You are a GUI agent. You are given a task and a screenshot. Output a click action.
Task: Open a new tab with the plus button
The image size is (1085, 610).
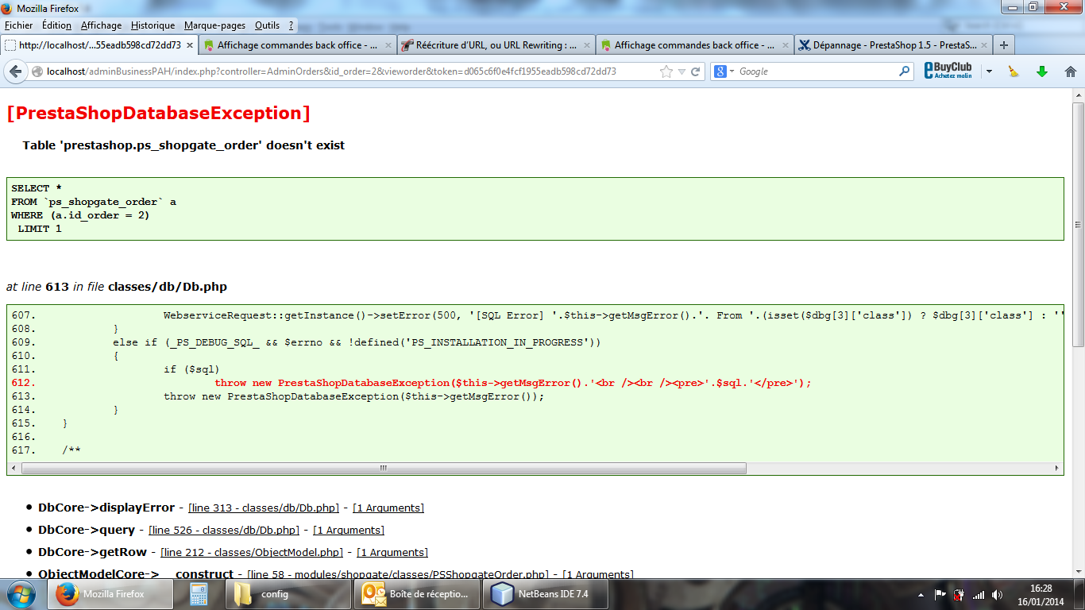coord(1004,45)
